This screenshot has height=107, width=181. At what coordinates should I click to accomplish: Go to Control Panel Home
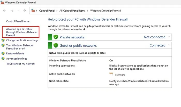coord(18,21)
